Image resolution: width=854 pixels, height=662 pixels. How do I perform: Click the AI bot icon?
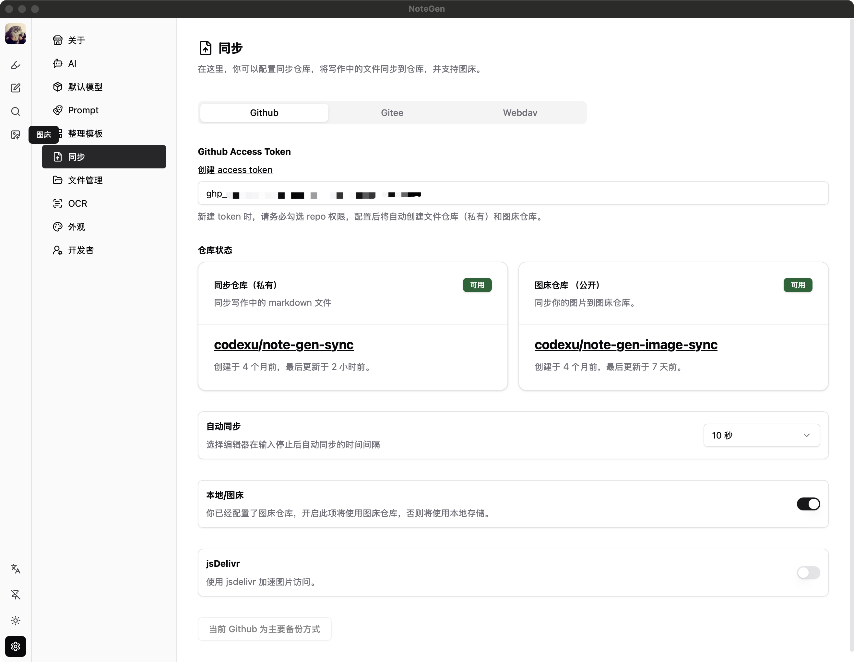57,64
